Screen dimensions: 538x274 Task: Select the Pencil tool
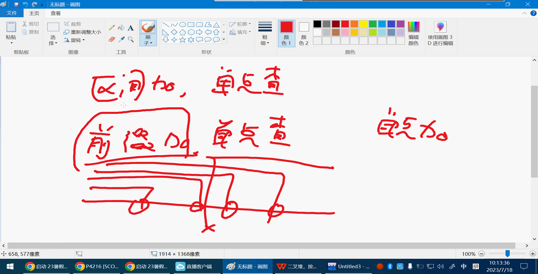coord(112,28)
